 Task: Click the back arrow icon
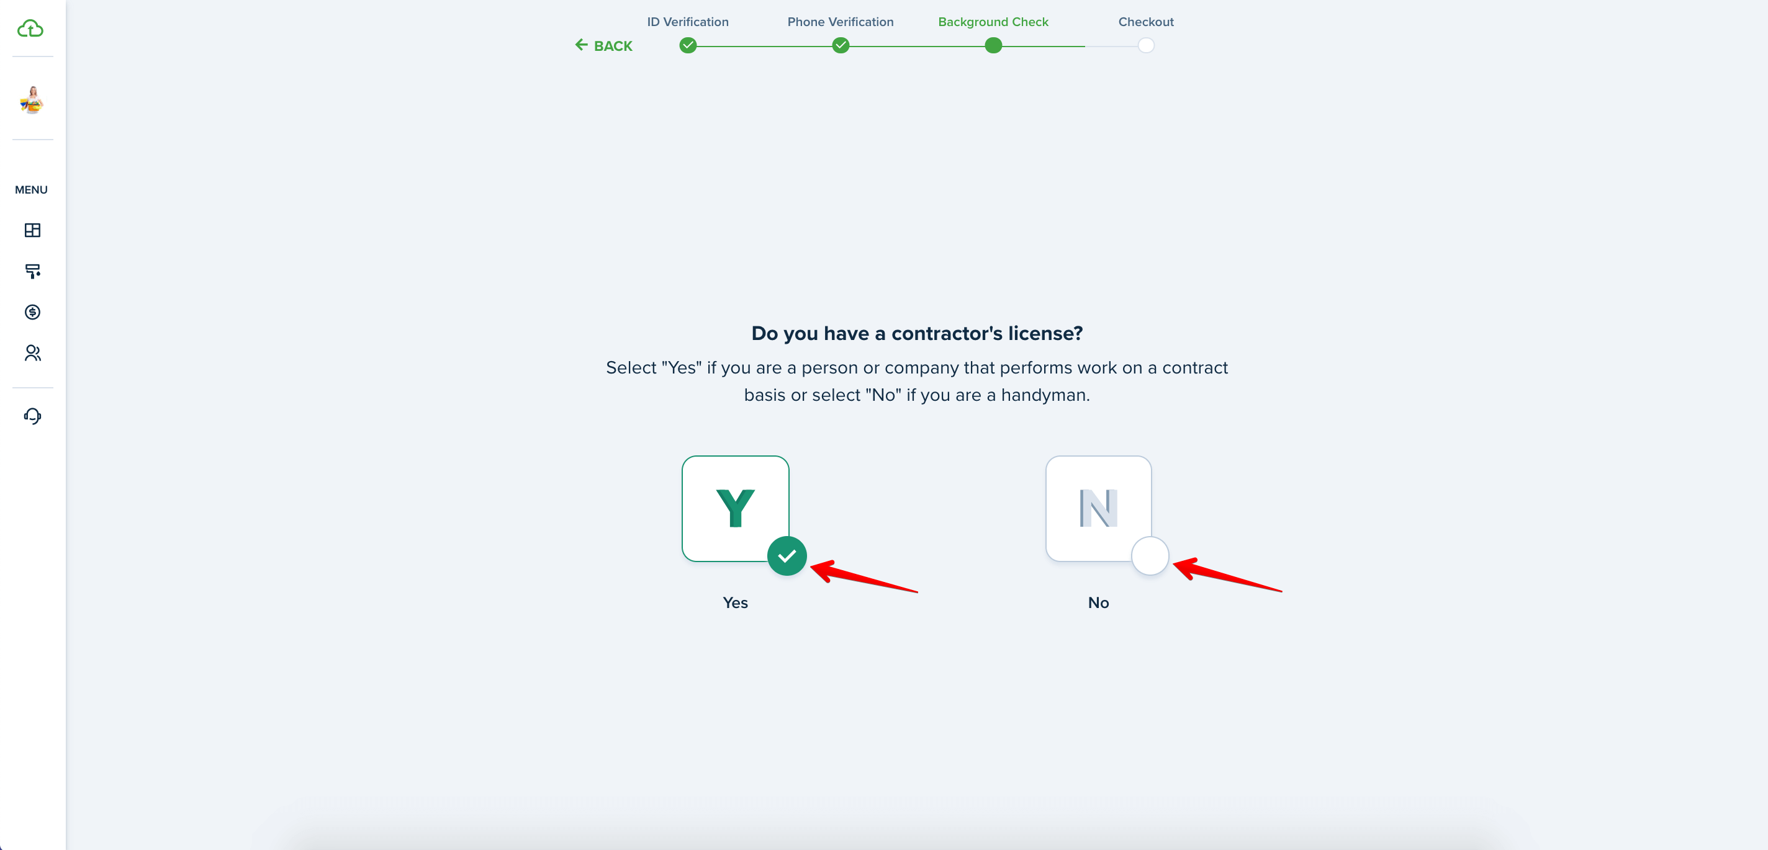(581, 45)
